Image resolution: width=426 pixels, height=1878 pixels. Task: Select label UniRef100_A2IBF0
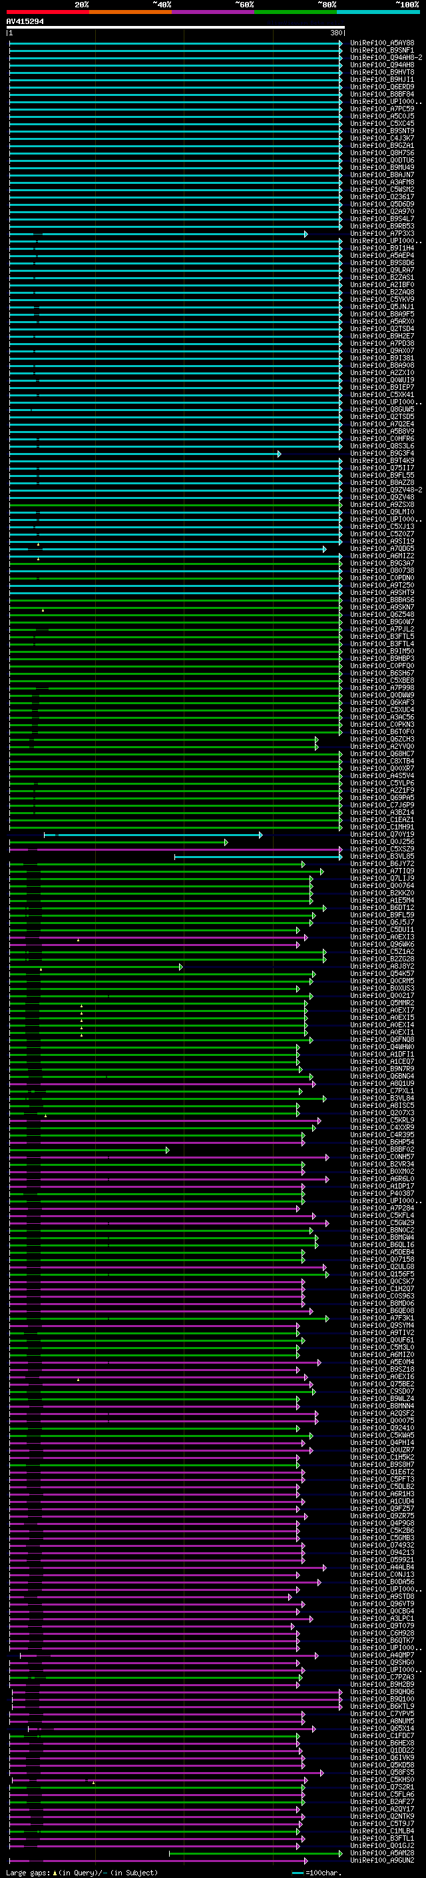tap(382, 284)
